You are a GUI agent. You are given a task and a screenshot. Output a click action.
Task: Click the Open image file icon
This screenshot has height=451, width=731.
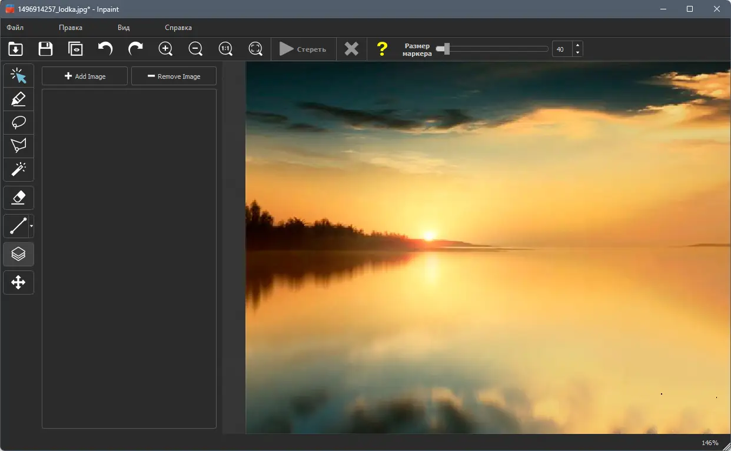15,49
